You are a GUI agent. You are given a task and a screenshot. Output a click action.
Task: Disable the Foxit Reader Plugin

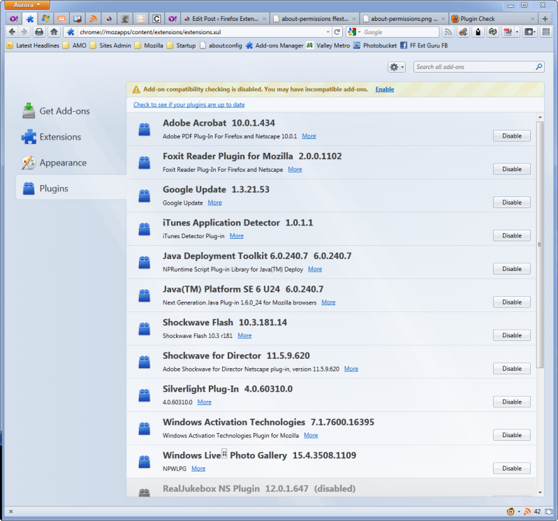511,169
